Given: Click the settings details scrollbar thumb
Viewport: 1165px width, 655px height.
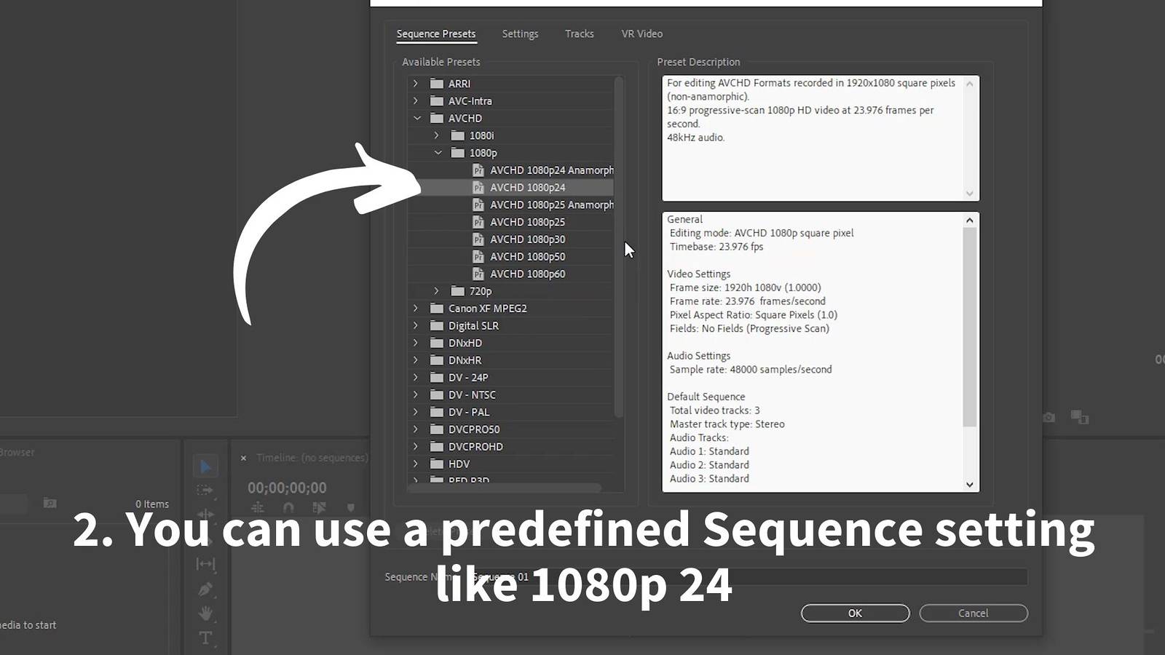Looking at the screenshot, I should pos(969,327).
